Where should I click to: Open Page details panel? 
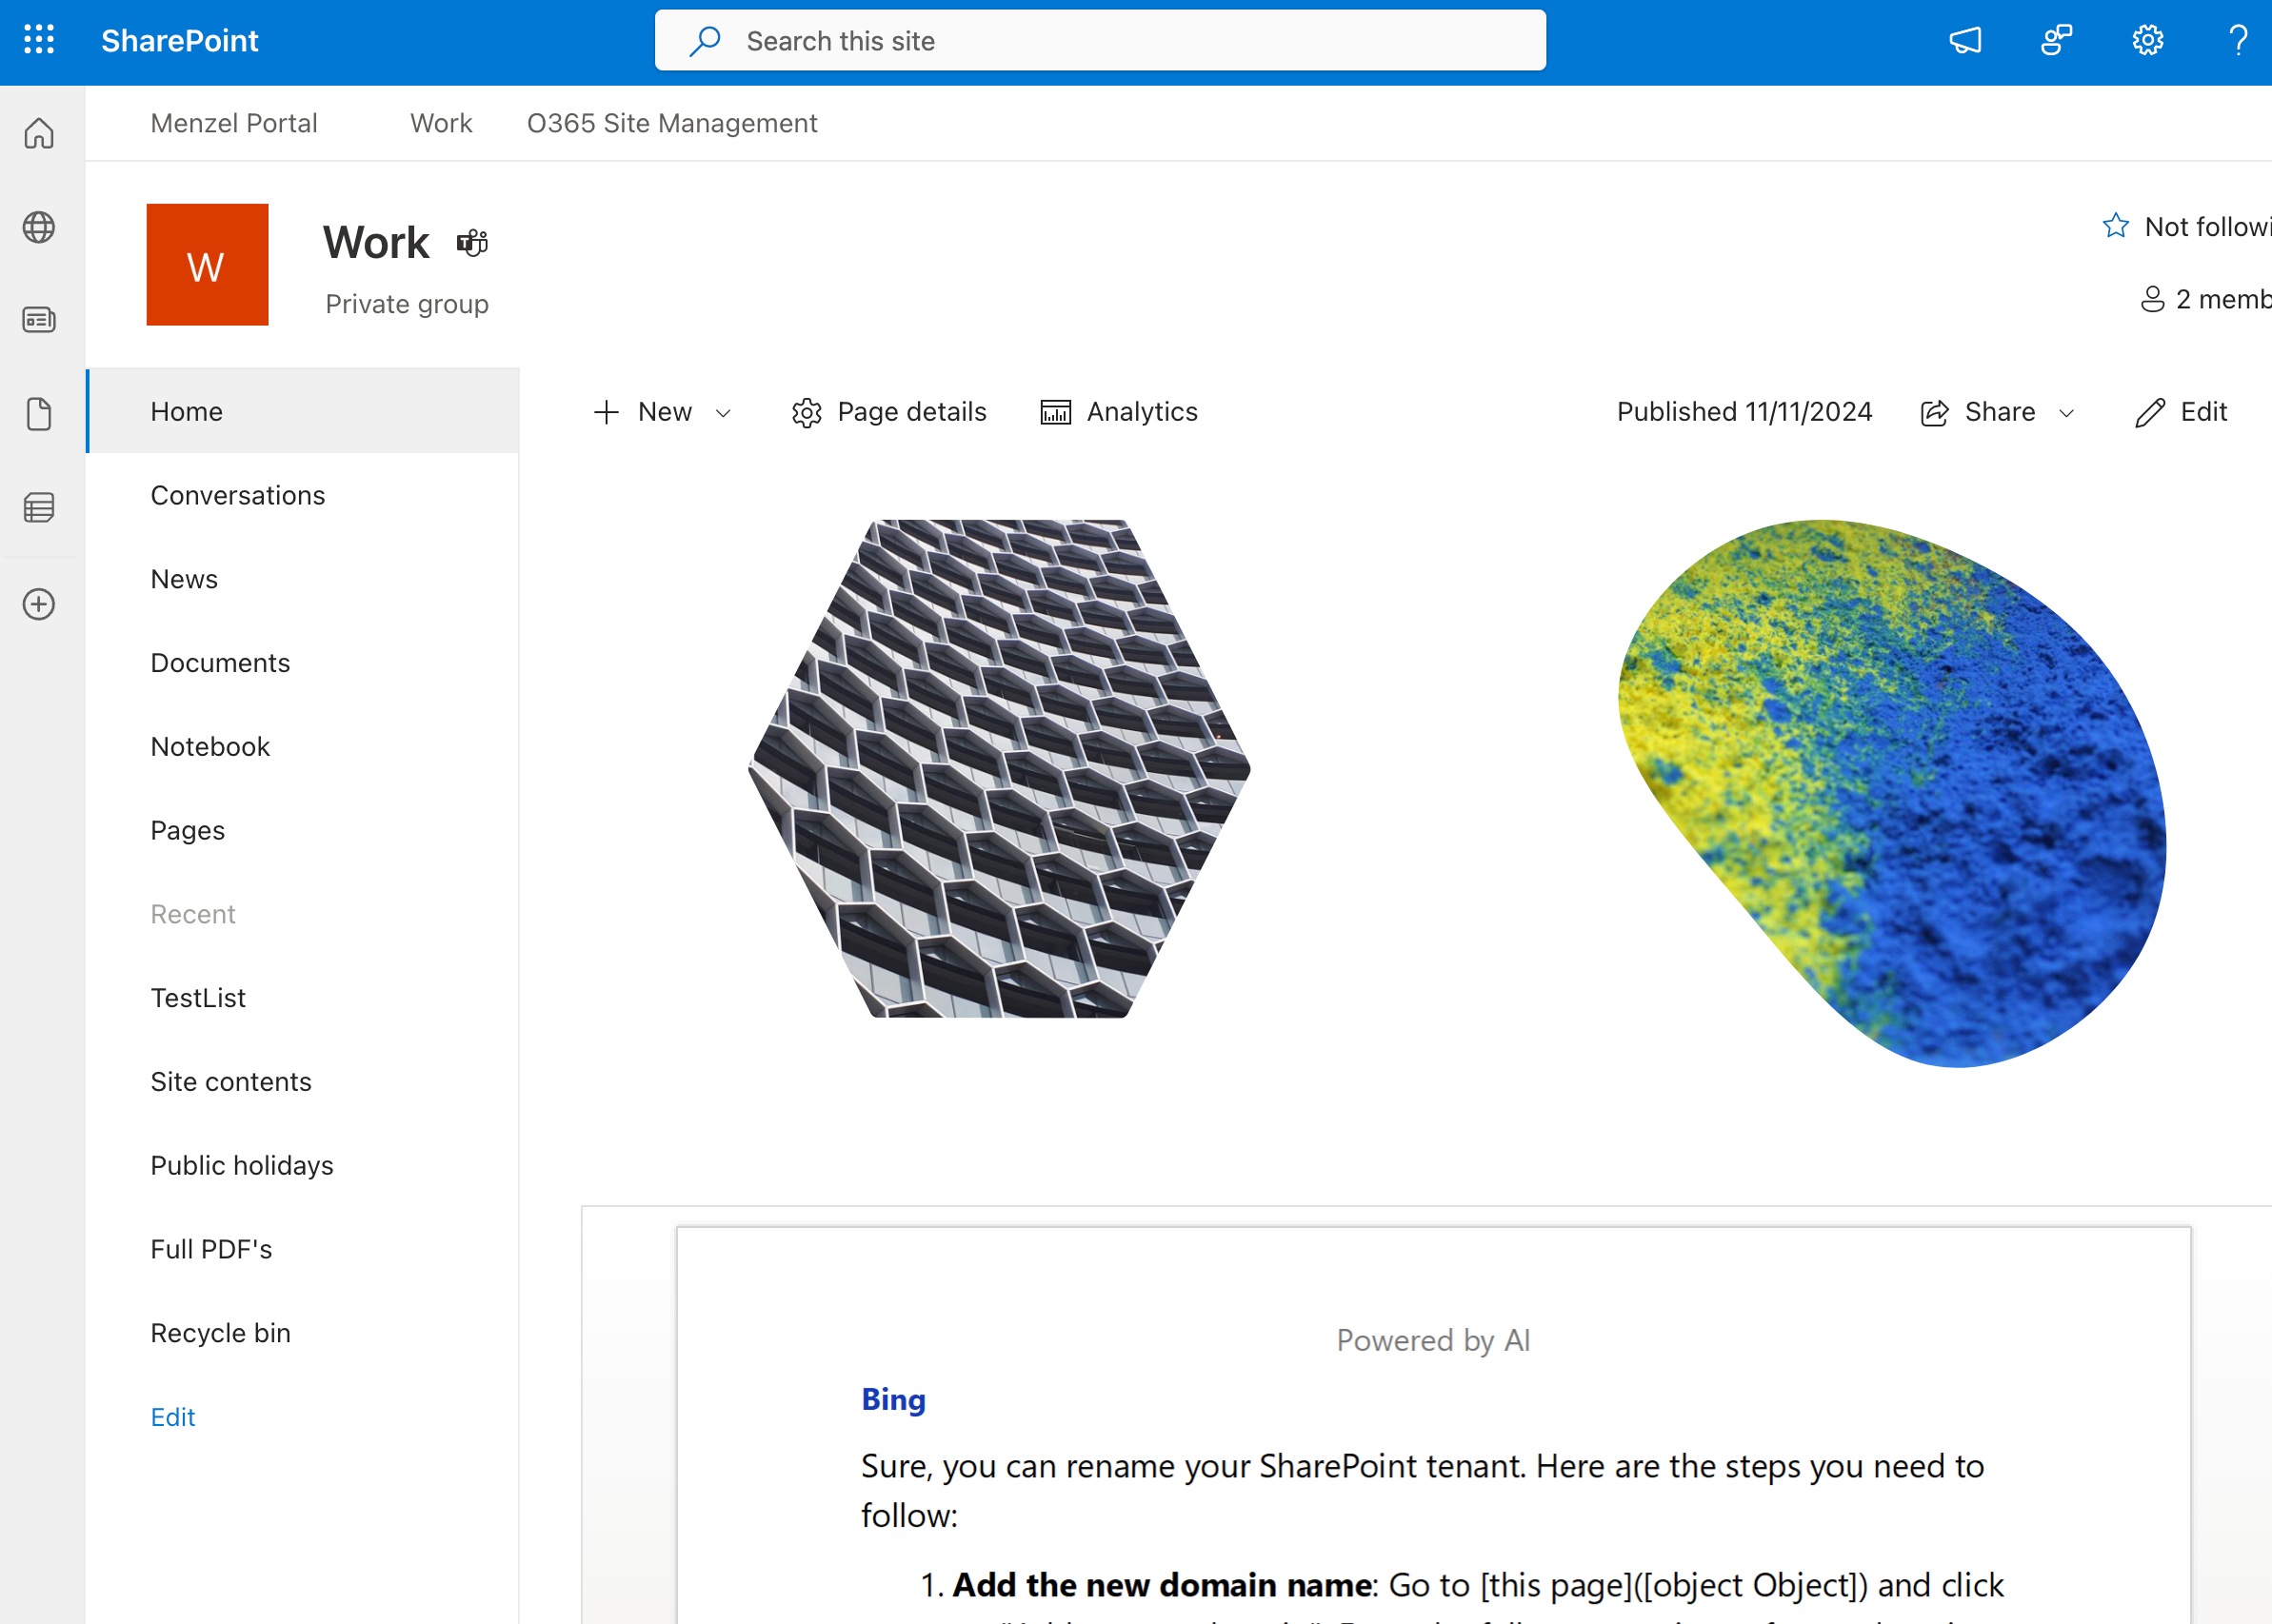889,412
